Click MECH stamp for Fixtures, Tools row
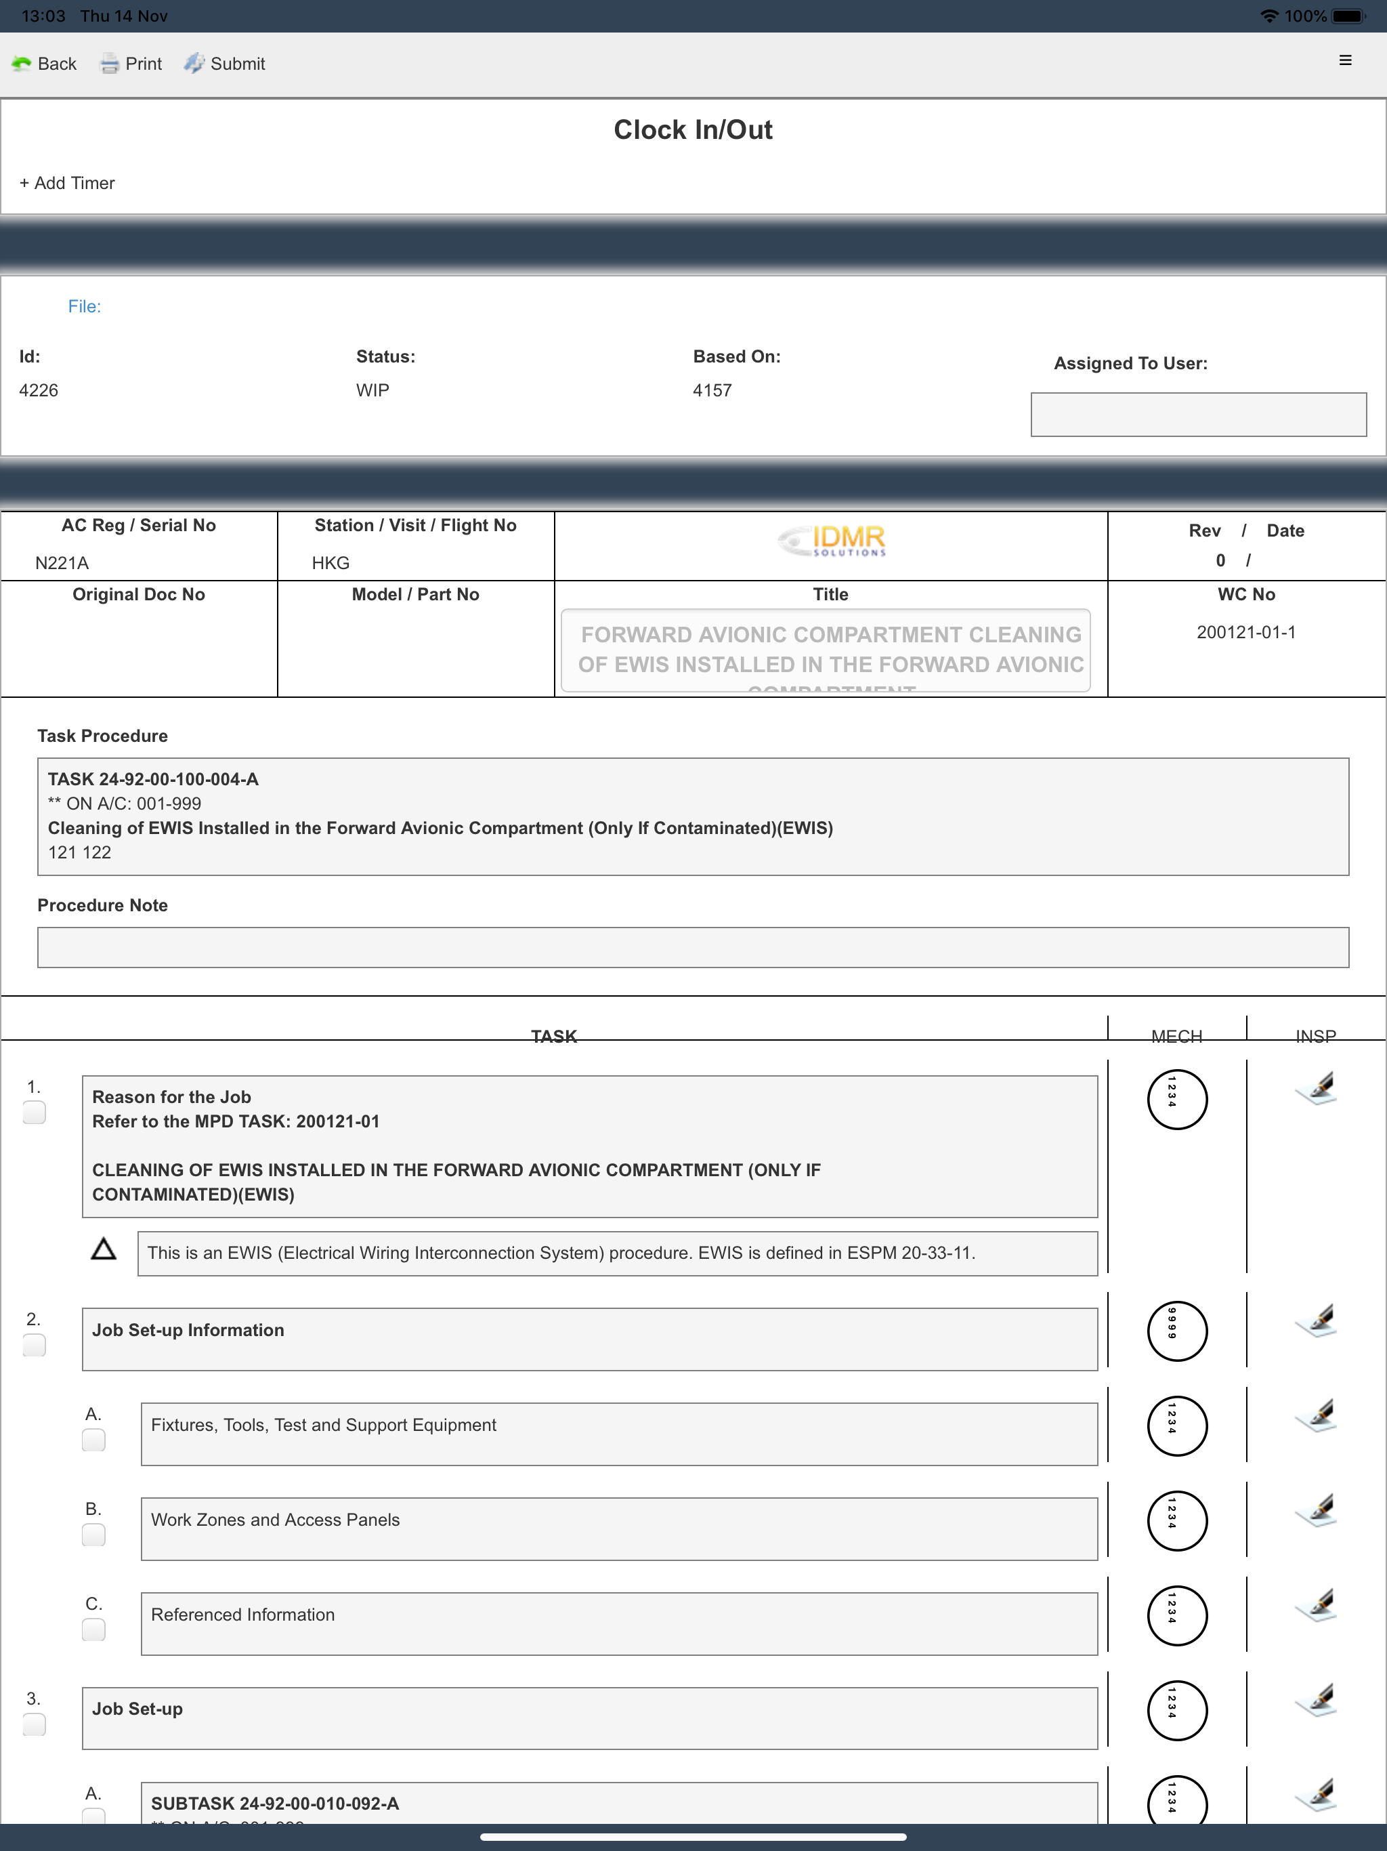1387x1851 pixels. (x=1176, y=1426)
